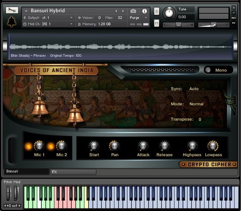
Task: Toggle the PV button
Action: (234, 23)
